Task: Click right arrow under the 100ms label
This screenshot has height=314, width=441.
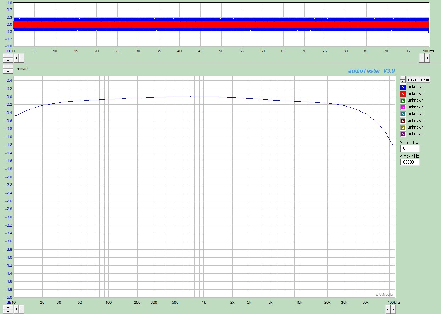Action: coord(427,58)
